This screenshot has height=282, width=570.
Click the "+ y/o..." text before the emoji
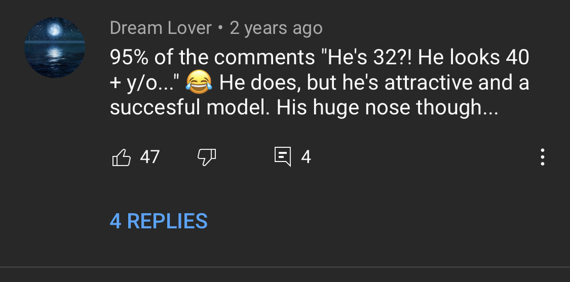[x=145, y=83]
